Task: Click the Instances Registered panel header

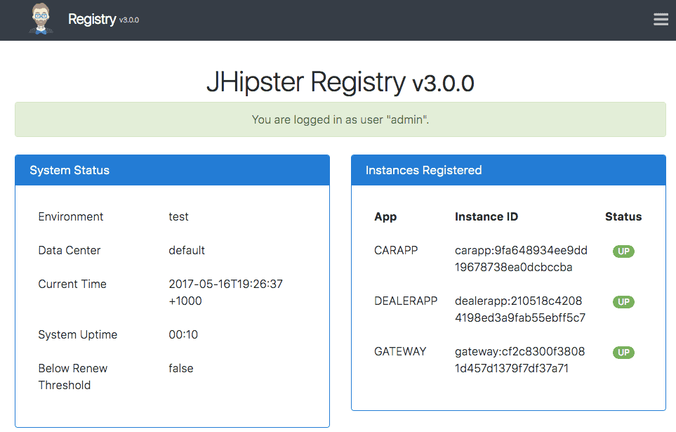Action: pos(508,170)
